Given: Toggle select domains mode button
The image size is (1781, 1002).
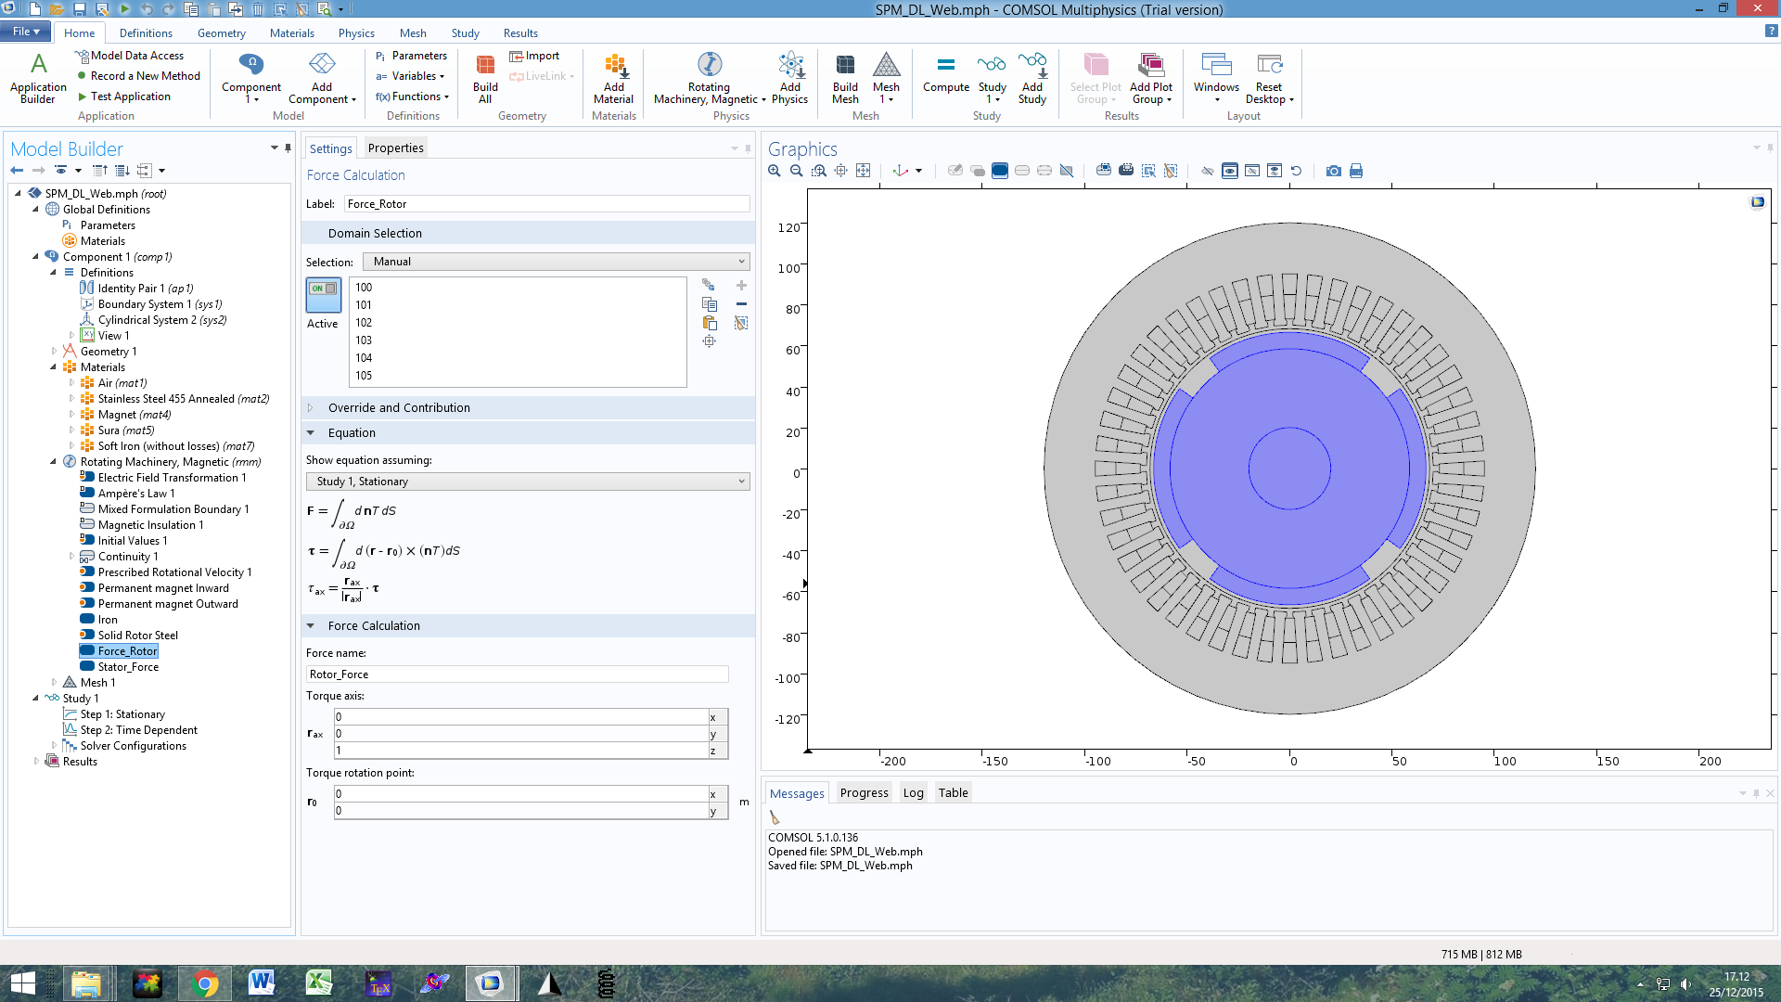Looking at the screenshot, I should 1000,171.
